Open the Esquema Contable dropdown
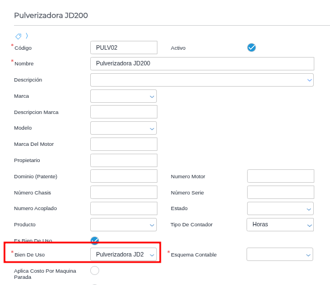The height and width of the screenshot is (285, 330). (x=280, y=254)
